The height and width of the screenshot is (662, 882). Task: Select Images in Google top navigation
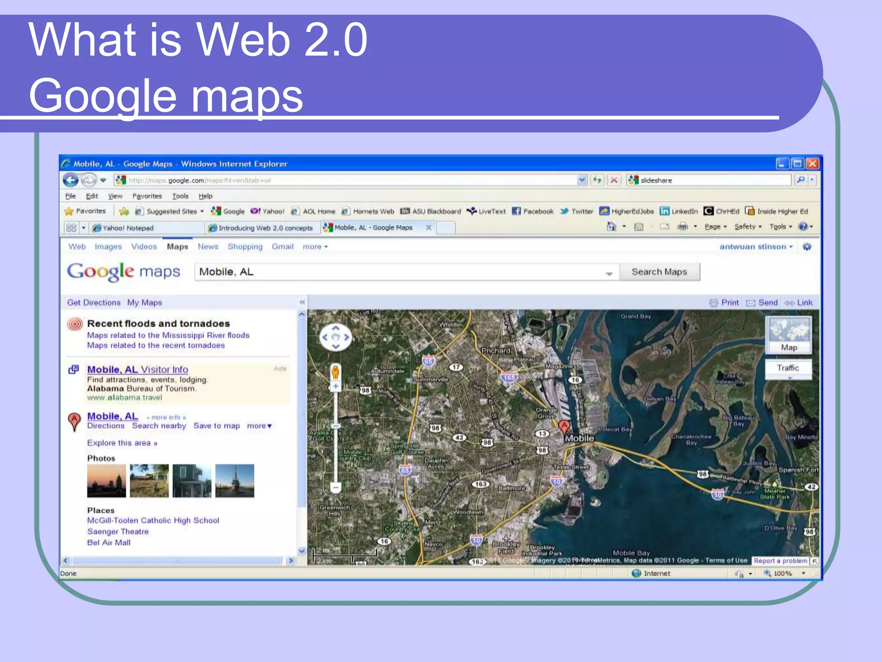click(108, 247)
